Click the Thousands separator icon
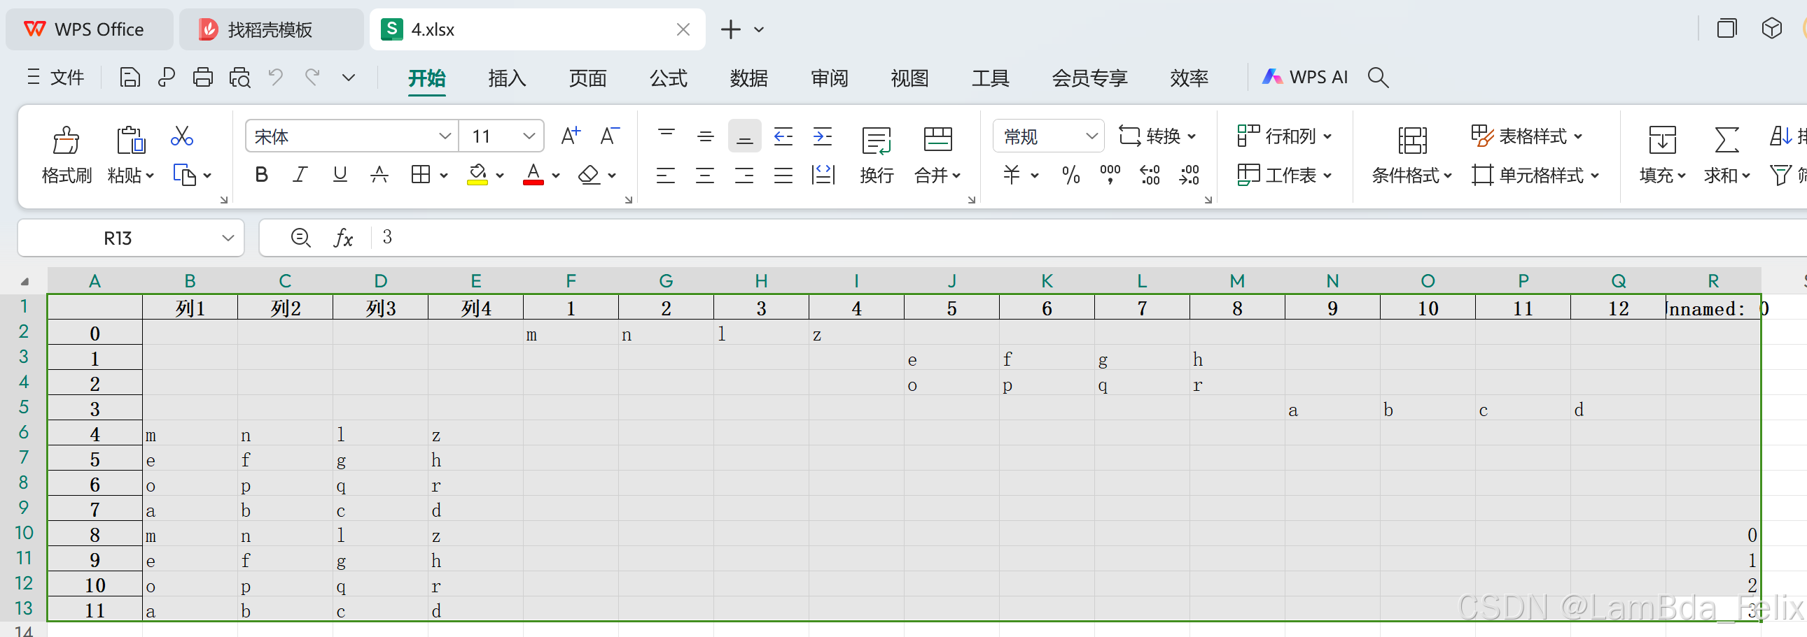This screenshot has height=637, width=1807. (x=1110, y=176)
